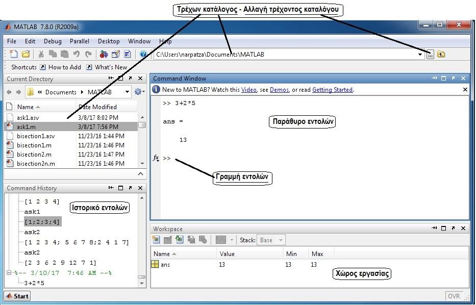Click the Start button
Viewport: 476px width, 305px height.
(x=17, y=296)
